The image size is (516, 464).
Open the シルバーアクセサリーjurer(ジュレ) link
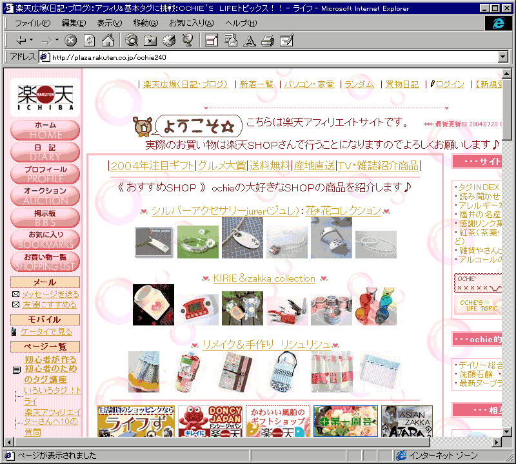click(x=225, y=211)
